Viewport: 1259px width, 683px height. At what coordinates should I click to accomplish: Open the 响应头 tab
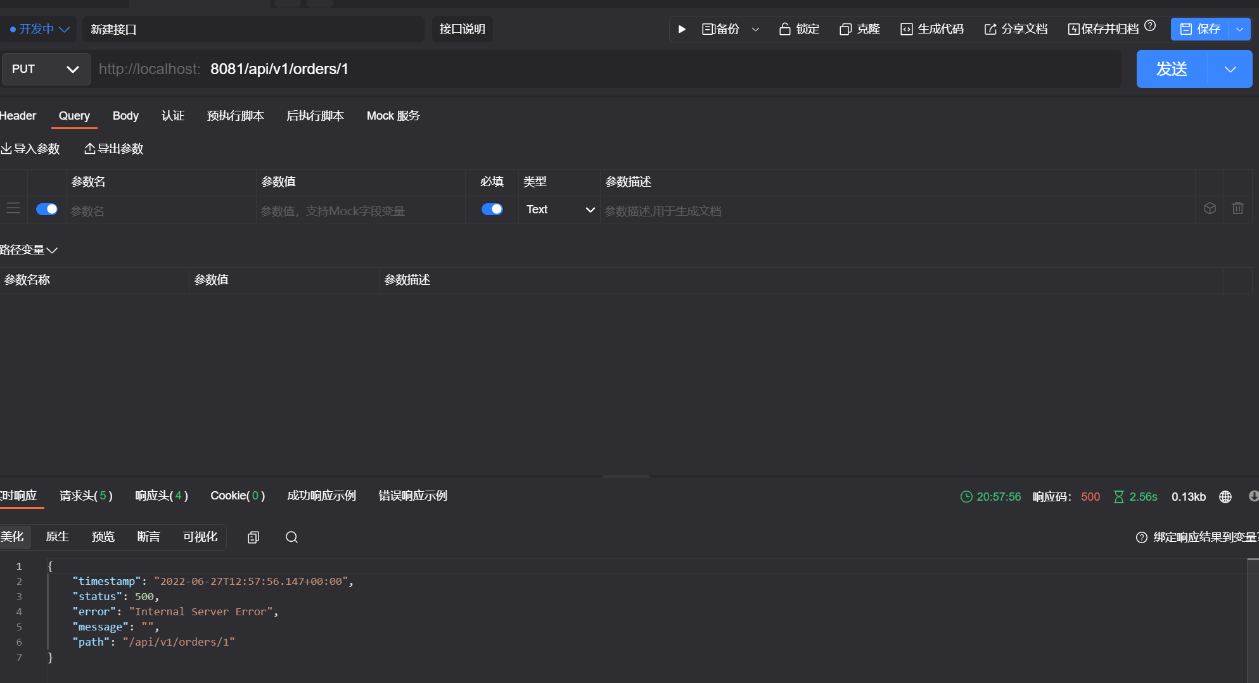162,496
